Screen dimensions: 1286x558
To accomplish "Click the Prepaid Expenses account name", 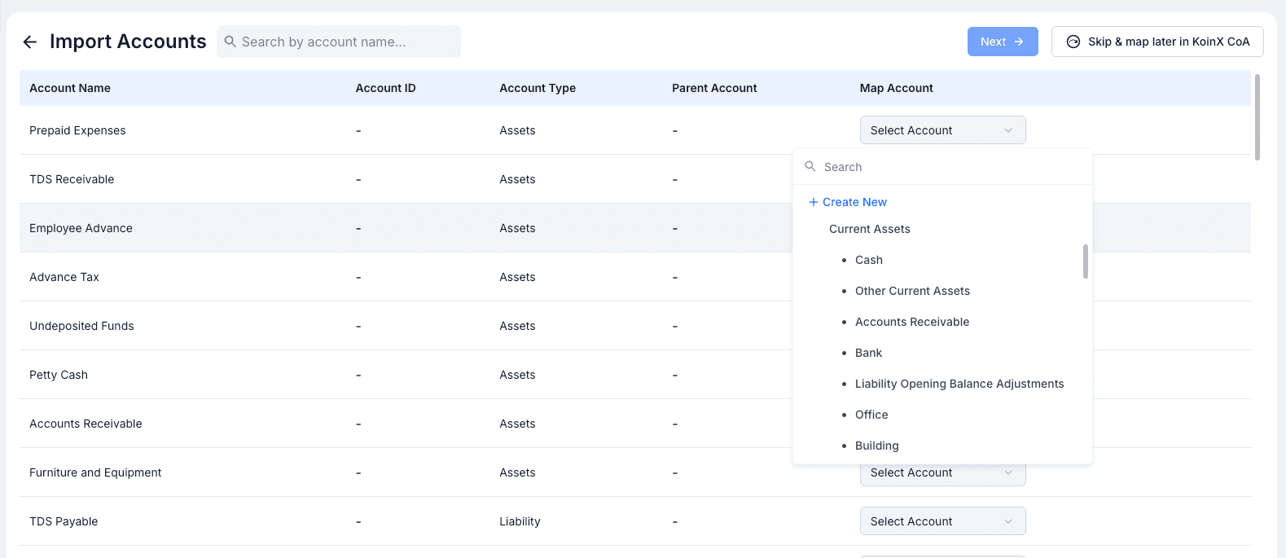I will pos(77,130).
